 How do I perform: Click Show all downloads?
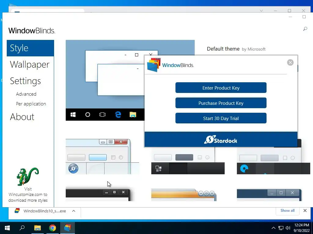point(287,211)
